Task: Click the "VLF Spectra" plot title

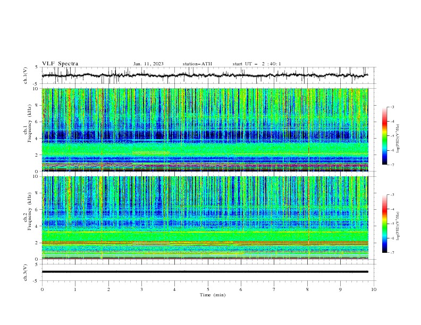Action: point(60,64)
